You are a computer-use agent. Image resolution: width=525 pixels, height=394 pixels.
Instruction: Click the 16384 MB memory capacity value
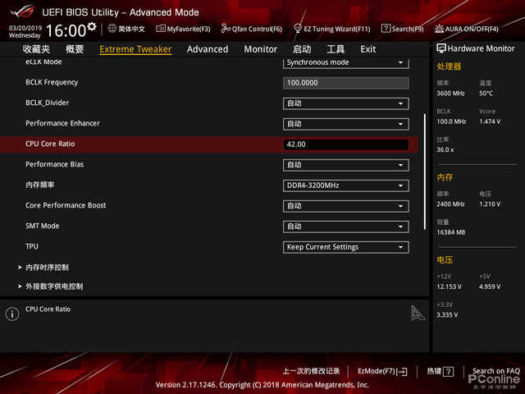450,232
